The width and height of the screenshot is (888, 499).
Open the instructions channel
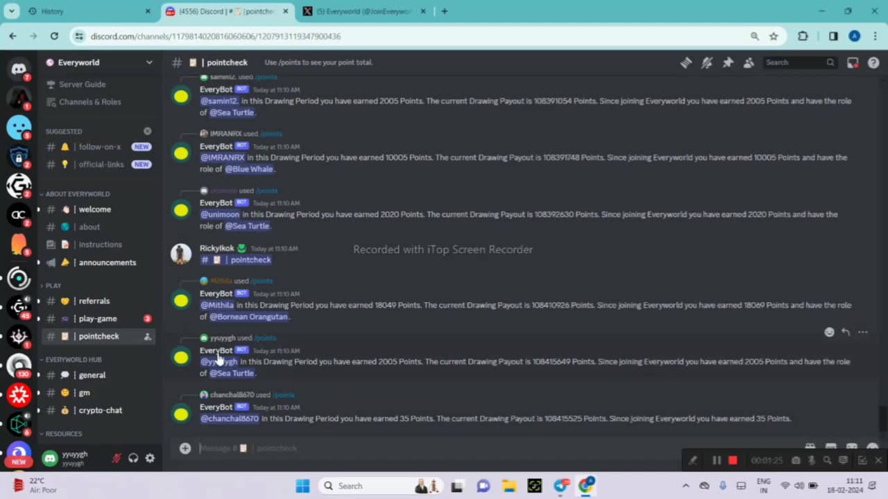tap(97, 245)
